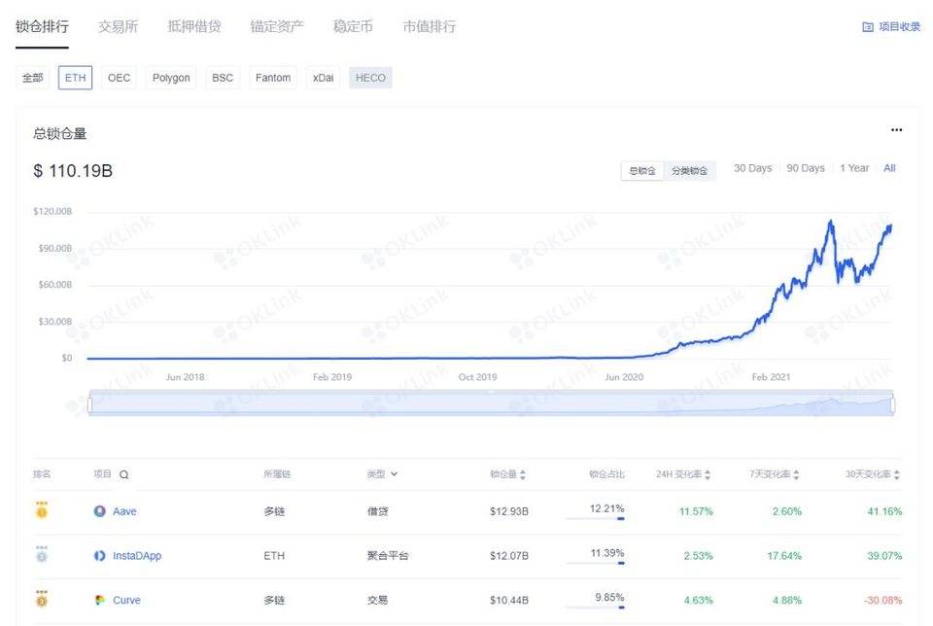Click the search magnifier next to 项目

tap(123, 474)
